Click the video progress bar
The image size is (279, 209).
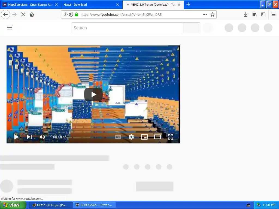[93, 130]
